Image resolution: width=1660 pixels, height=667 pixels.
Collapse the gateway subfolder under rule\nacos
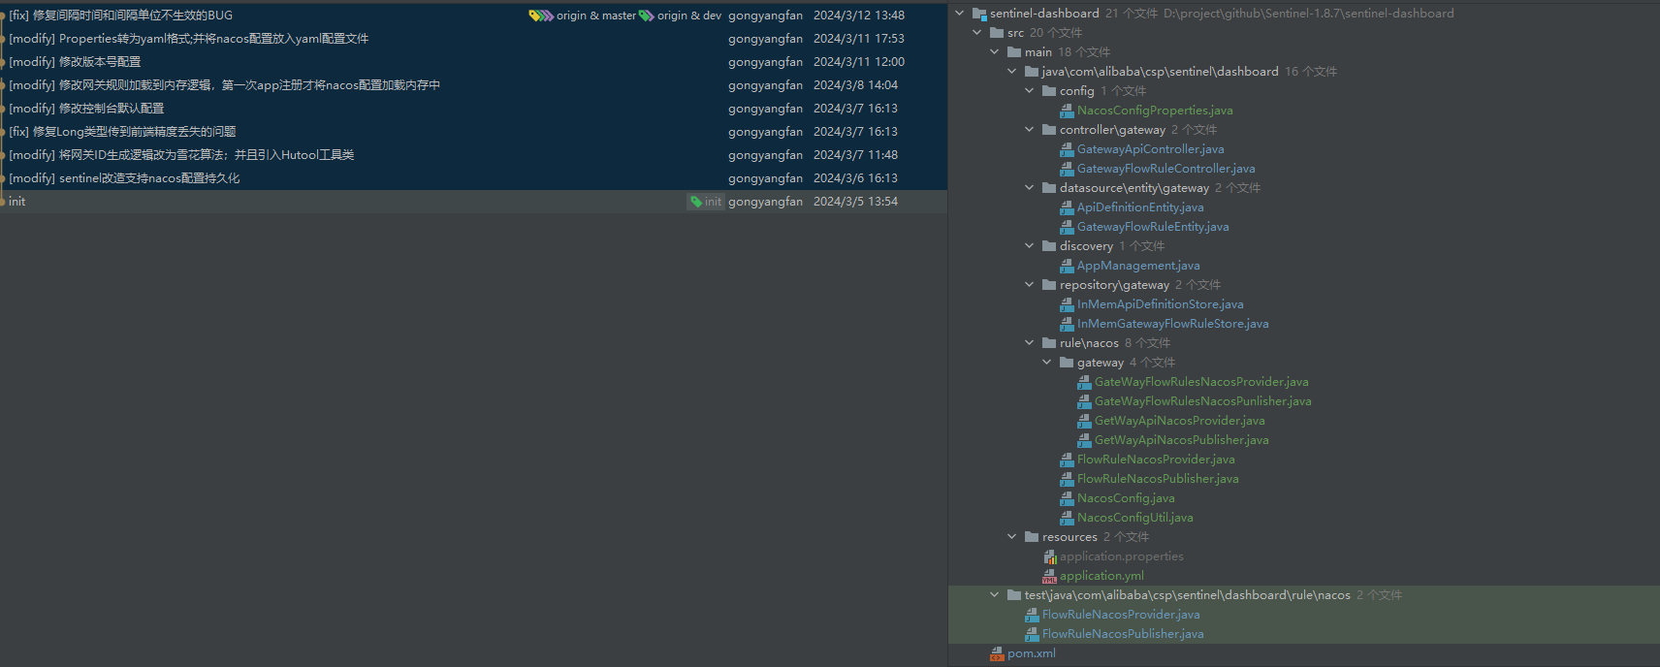click(1047, 363)
